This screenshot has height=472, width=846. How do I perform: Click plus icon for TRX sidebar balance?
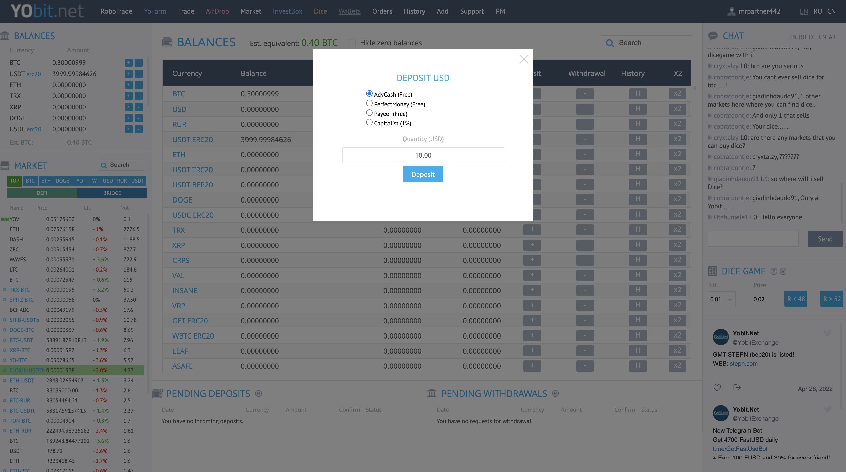[129, 96]
